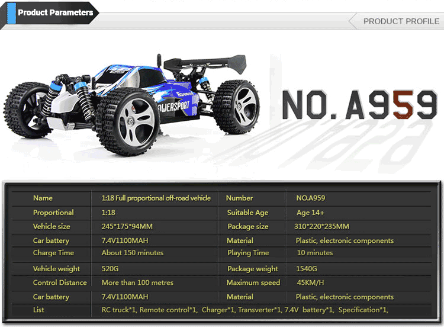The width and height of the screenshot is (444, 334).
Task: Select '1:18 Full proportional off-road vehicle' cell
Action: click(156, 198)
